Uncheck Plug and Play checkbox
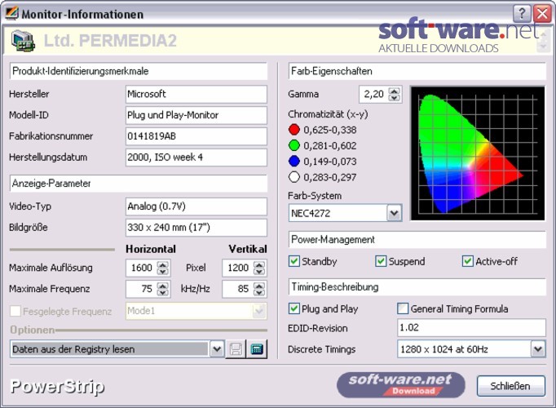 point(294,308)
